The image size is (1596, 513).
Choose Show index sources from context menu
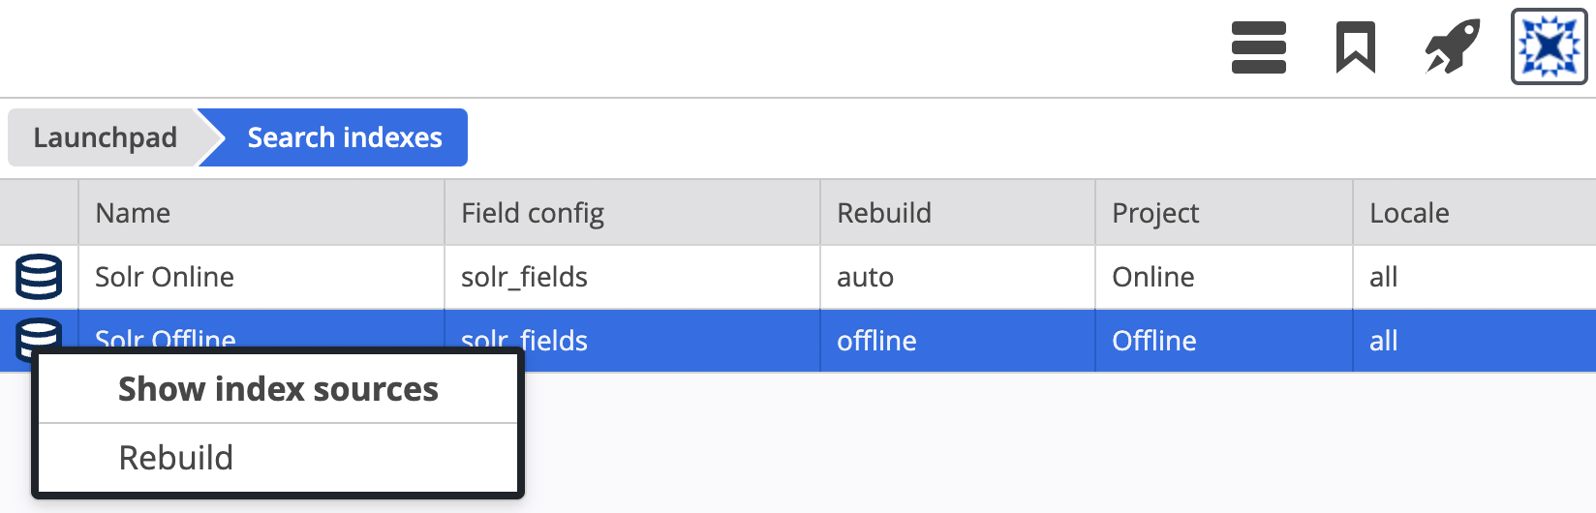pos(278,389)
